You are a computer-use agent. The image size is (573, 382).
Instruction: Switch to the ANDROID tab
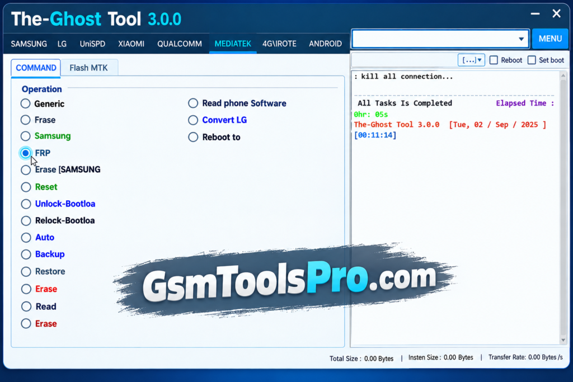pyautogui.click(x=325, y=44)
